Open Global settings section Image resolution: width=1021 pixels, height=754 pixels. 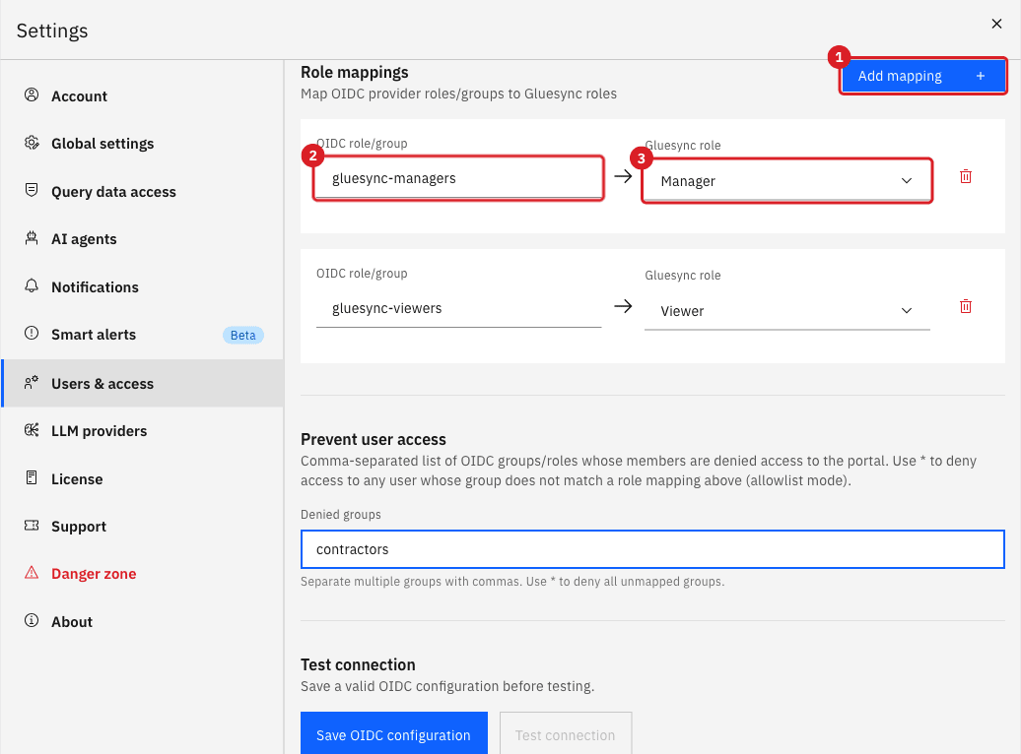(x=143, y=143)
